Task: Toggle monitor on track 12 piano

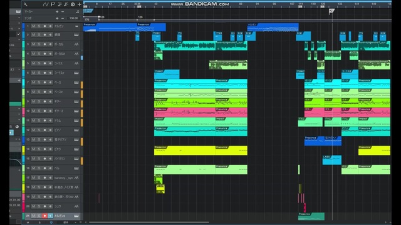Action: pyautogui.click(x=50, y=130)
